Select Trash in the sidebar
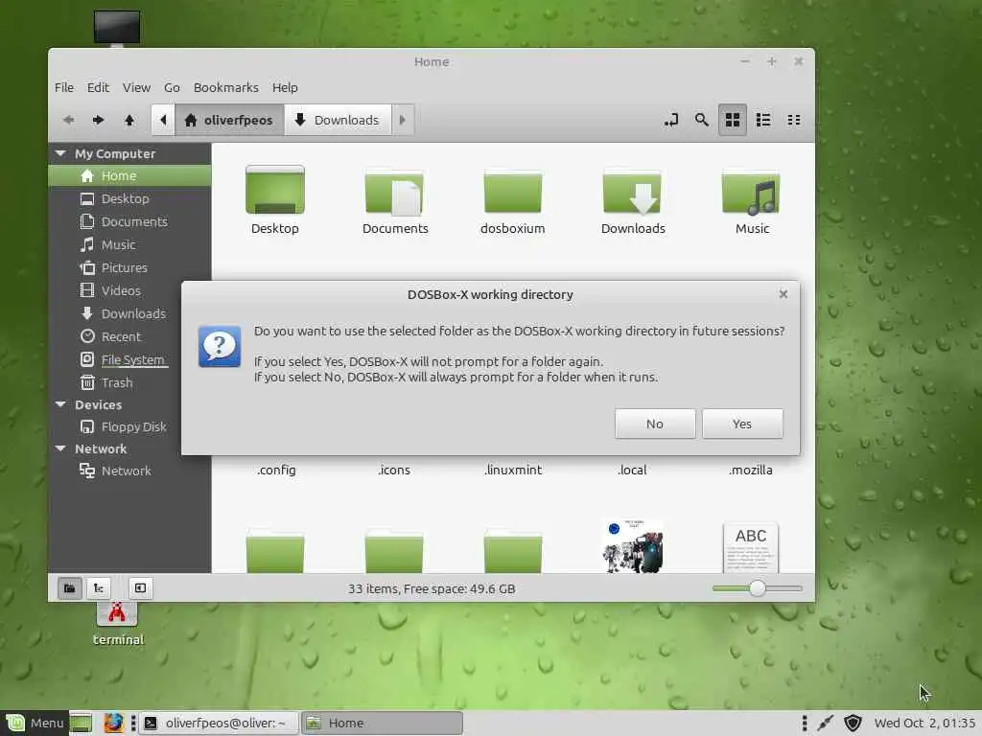The image size is (982, 736). [x=115, y=382]
